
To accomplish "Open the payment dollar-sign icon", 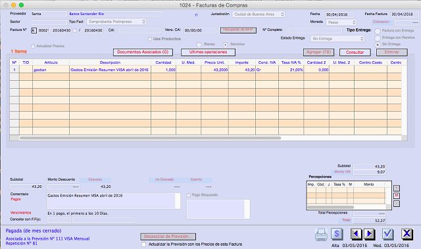I will tap(337, 234).
